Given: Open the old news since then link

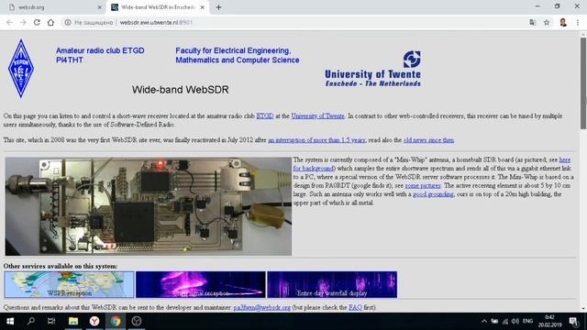Looking at the screenshot, I should coord(428,140).
